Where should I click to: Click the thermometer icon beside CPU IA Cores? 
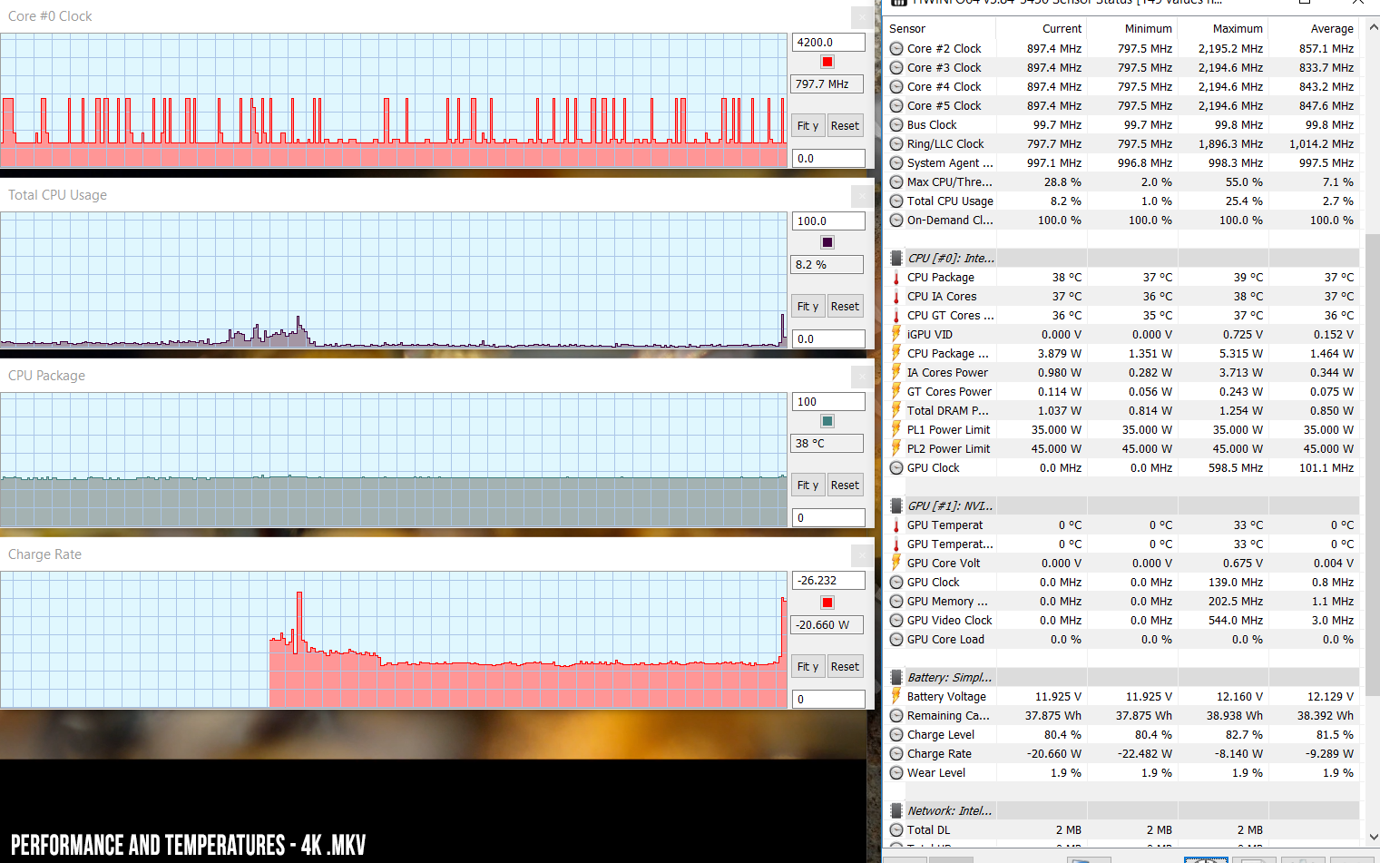pos(896,297)
